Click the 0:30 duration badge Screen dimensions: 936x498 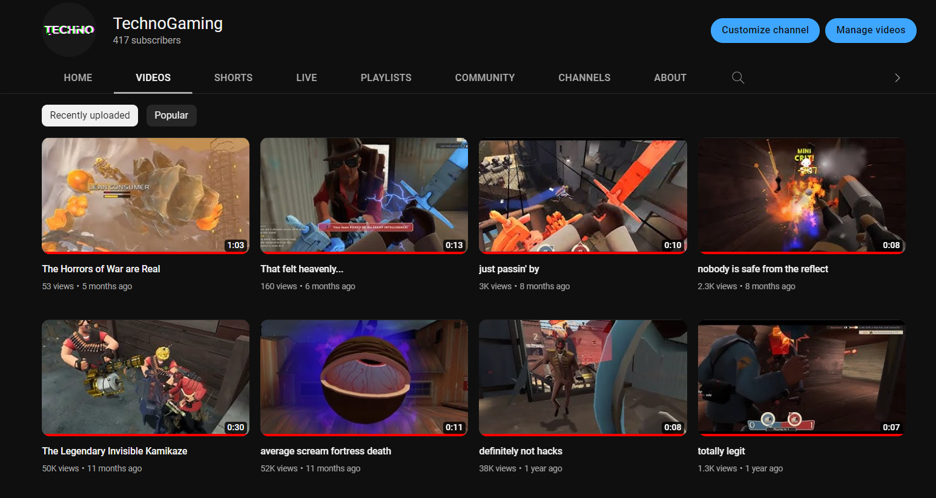[x=236, y=427]
